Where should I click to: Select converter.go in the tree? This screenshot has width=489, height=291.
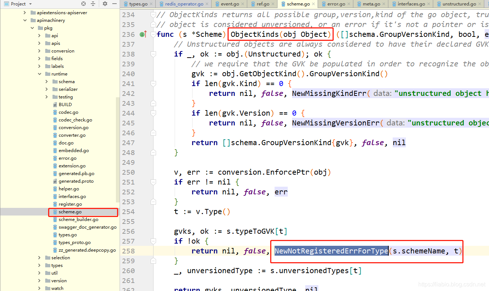pos(72,135)
